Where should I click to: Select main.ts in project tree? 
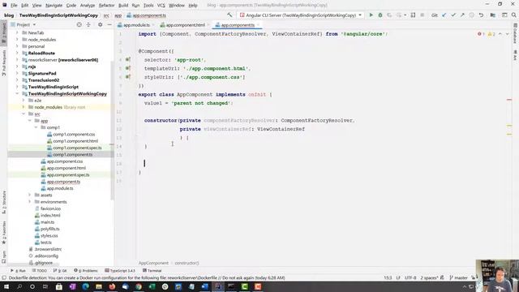47,222
